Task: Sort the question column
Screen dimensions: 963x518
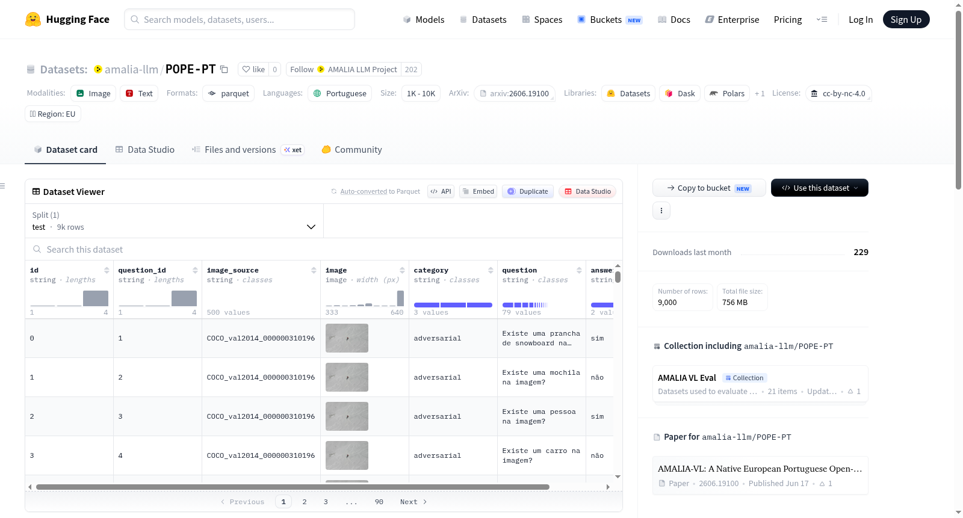Action: (579, 270)
